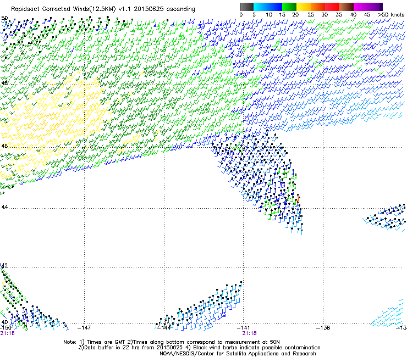Click the longitude label '-150'
This screenshot has height=357, width=407.
[x=5, y=328]
